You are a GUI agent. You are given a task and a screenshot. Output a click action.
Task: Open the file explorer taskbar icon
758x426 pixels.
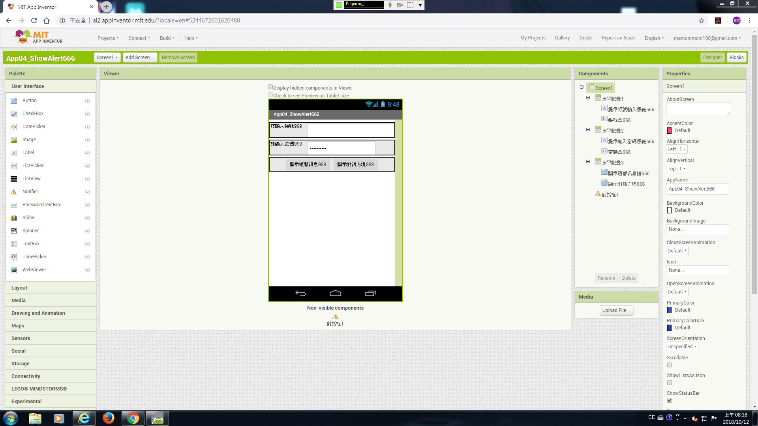click(35, 418)
